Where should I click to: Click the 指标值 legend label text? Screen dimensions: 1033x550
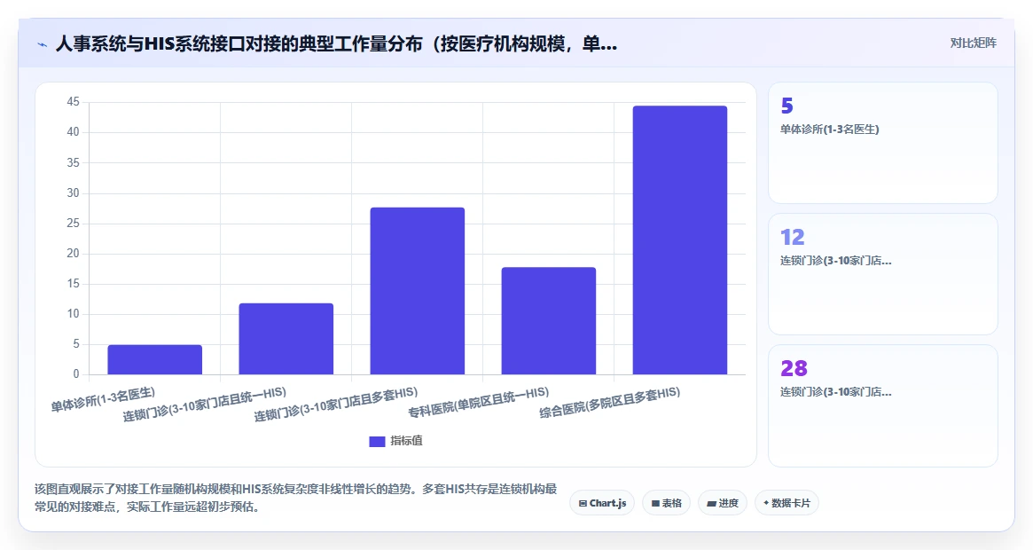click(406, 441)
